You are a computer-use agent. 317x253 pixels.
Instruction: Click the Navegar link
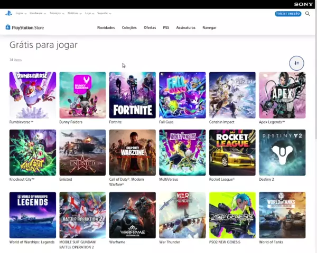pyautogui.click(x=209, y=27)
